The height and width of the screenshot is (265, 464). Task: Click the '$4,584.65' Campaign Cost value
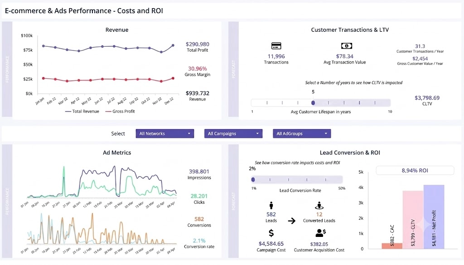pyautogui.click(x=271, y=244)
